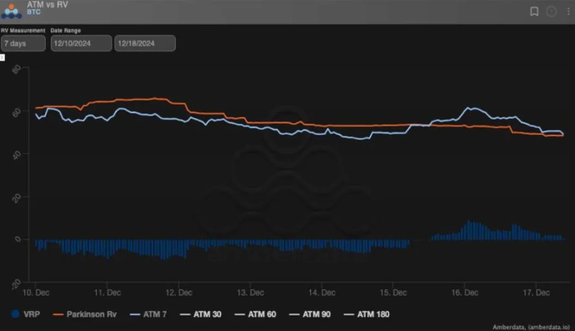This screenshot has height=331, width=575.
Task: Enable ATM 90 series in legend
Action: coord(310,314)
